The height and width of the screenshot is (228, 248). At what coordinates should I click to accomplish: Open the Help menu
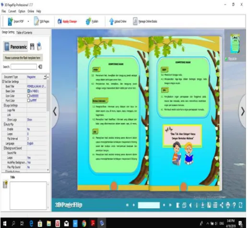click(x=38, y=11)
